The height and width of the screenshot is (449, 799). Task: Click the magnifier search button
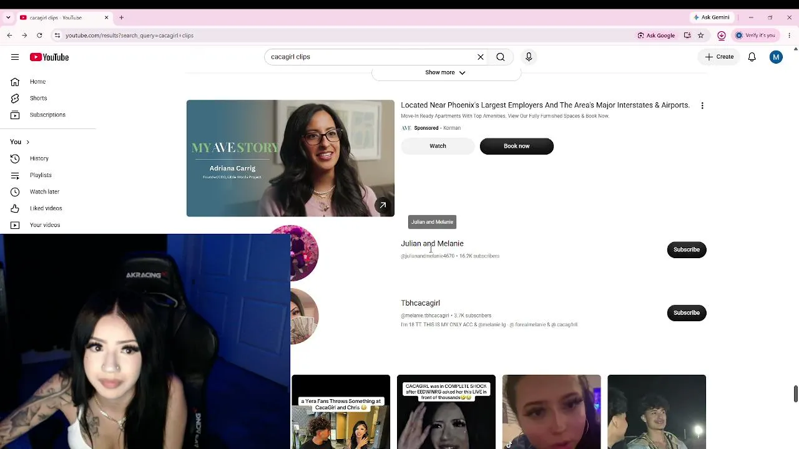501,57
